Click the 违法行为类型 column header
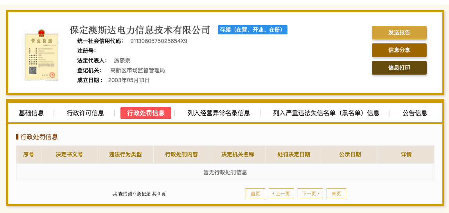The image size is (449, 213). [x=126, y=155]
